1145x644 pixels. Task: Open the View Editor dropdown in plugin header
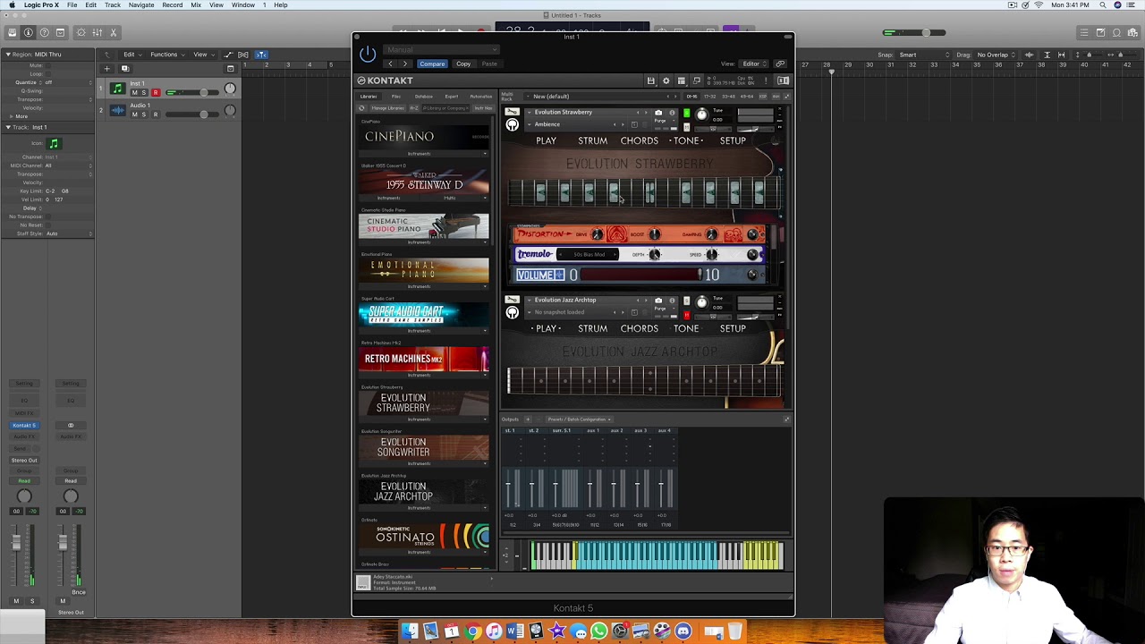(x=754, y=64)
